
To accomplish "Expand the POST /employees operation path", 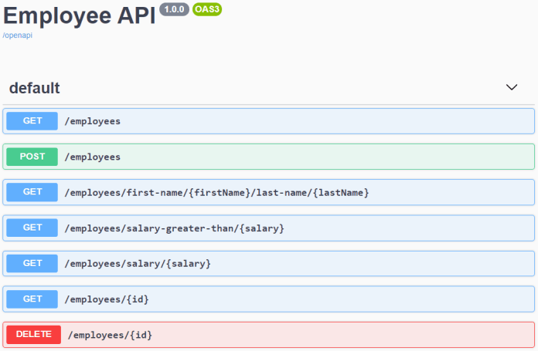I will (92, 157).
